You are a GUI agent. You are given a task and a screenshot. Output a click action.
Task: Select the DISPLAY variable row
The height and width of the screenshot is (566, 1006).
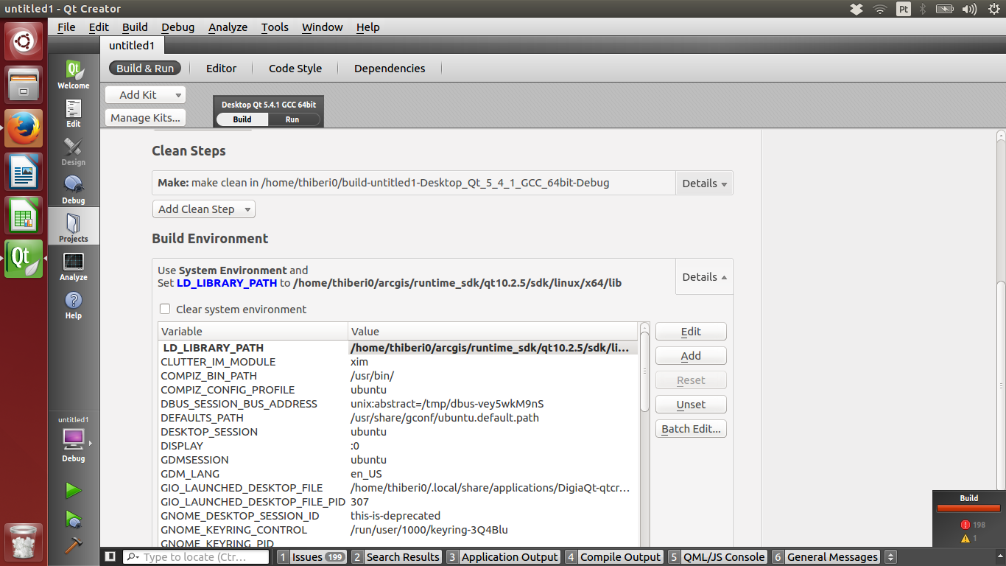point(398,445)
